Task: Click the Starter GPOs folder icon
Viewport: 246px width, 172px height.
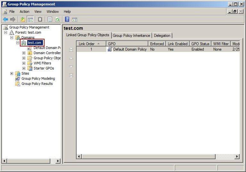Action: click(30, 68)
